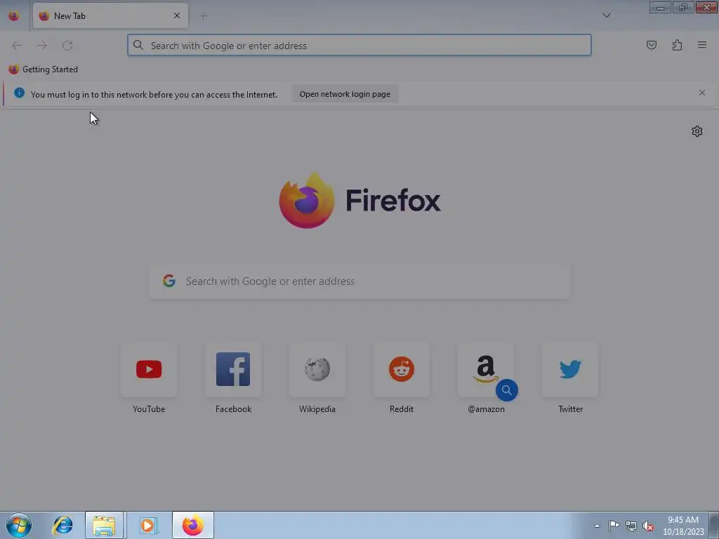This screenshot has width=719, height=539.
Task: Restore down the Firefox window
Action: click(x=683, y=7)
